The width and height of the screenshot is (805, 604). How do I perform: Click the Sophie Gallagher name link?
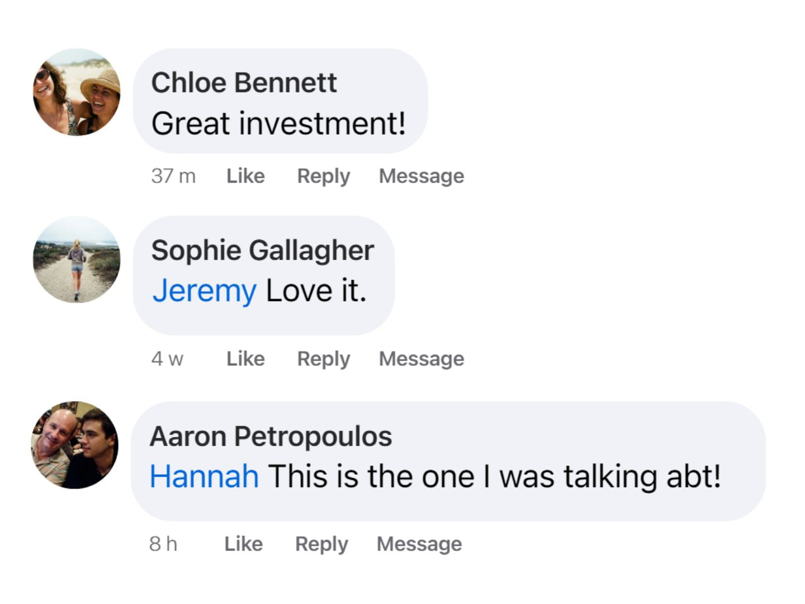262,250
